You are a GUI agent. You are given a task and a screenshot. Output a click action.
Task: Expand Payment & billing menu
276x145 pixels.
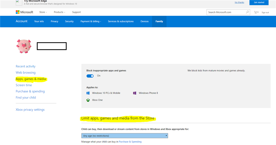(x=91, y=22)
